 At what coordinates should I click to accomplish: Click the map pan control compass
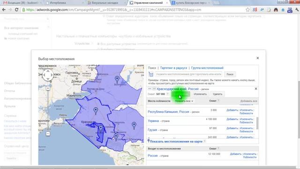48,75
